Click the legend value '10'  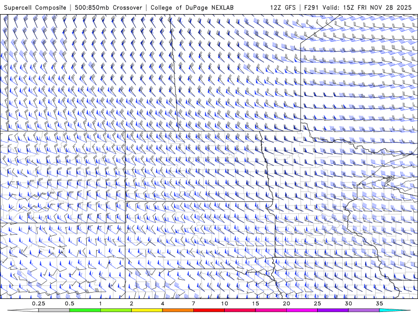pos(225,304)
